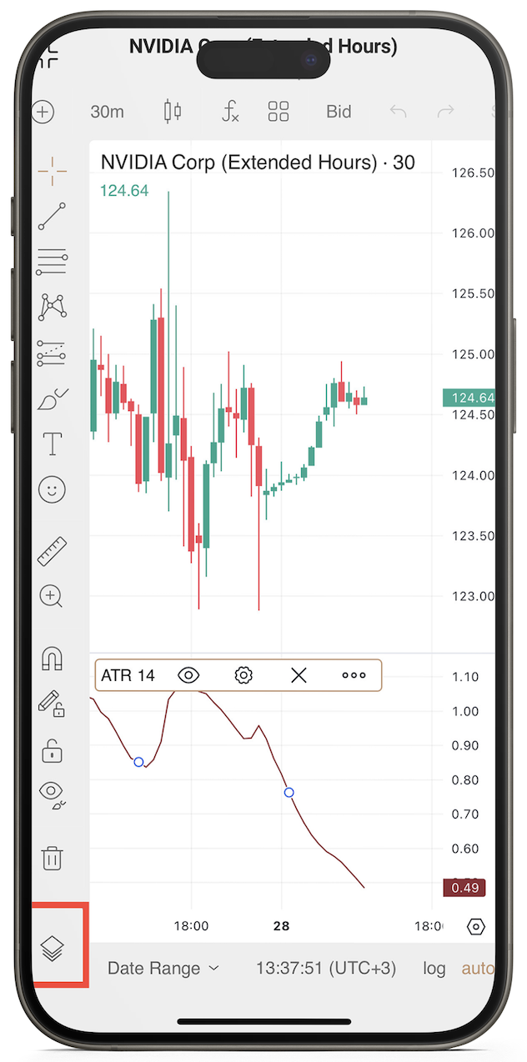Toggle lock all drawing tools
Screen dimensions: 527x1062
coord(52,751)
